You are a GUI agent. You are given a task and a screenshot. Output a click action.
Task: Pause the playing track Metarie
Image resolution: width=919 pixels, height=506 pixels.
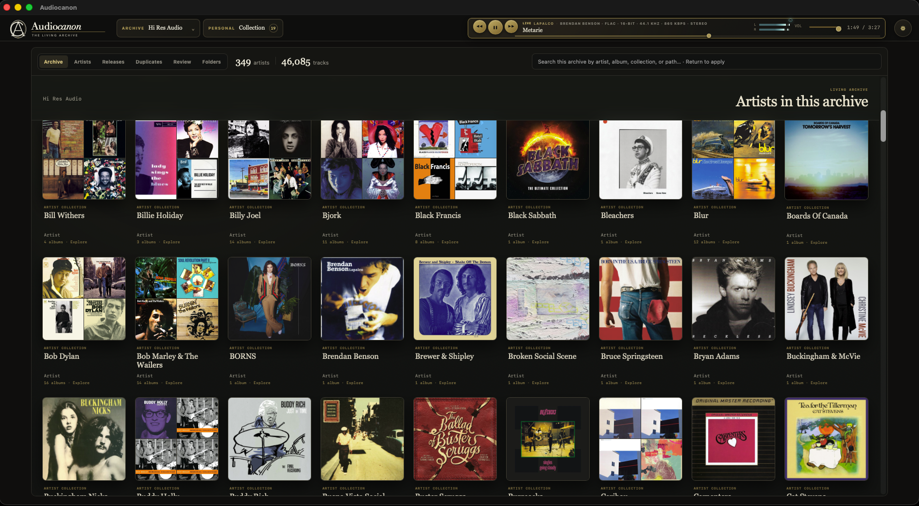click(495, 27)
